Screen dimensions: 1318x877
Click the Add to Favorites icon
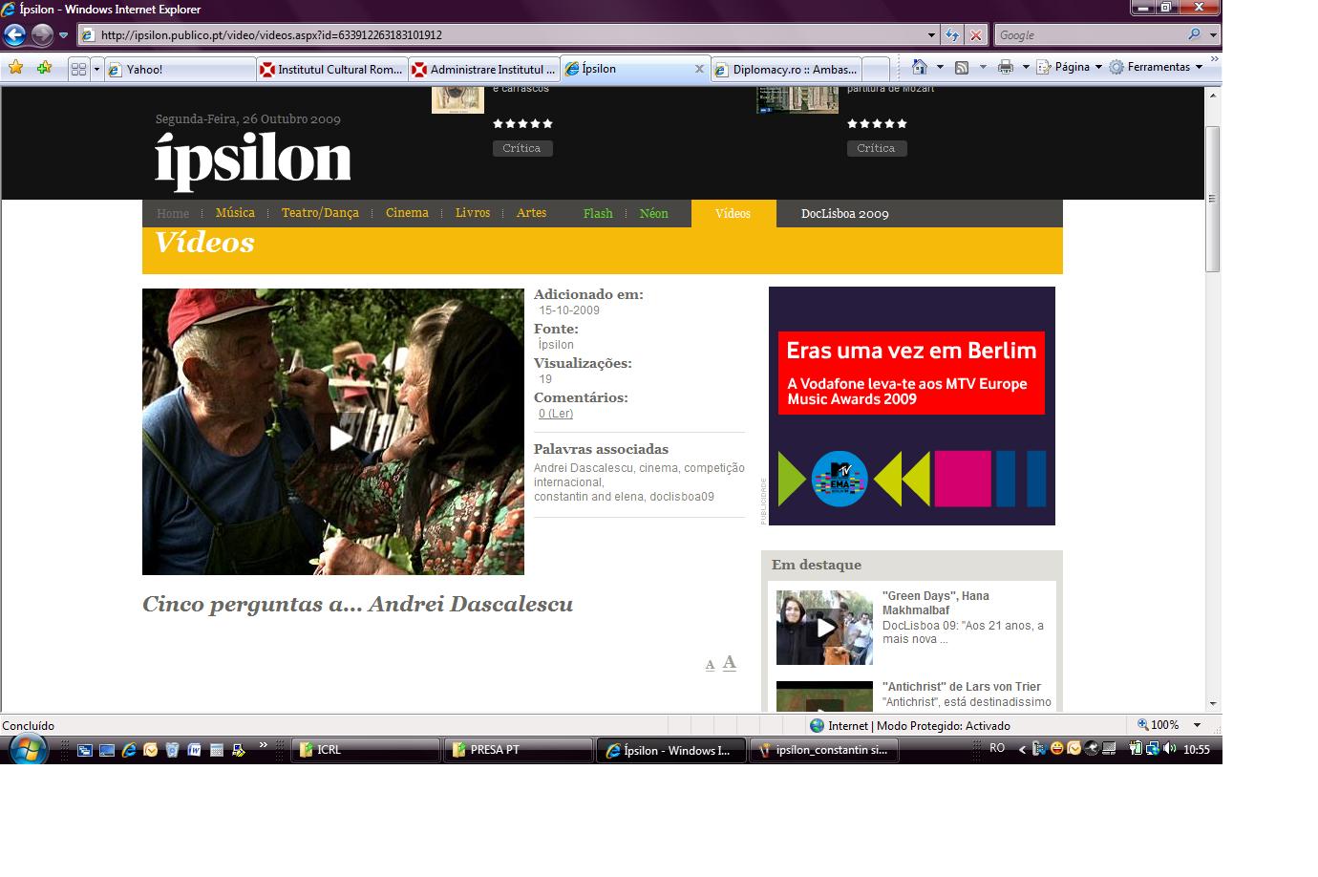click(44, 68)
